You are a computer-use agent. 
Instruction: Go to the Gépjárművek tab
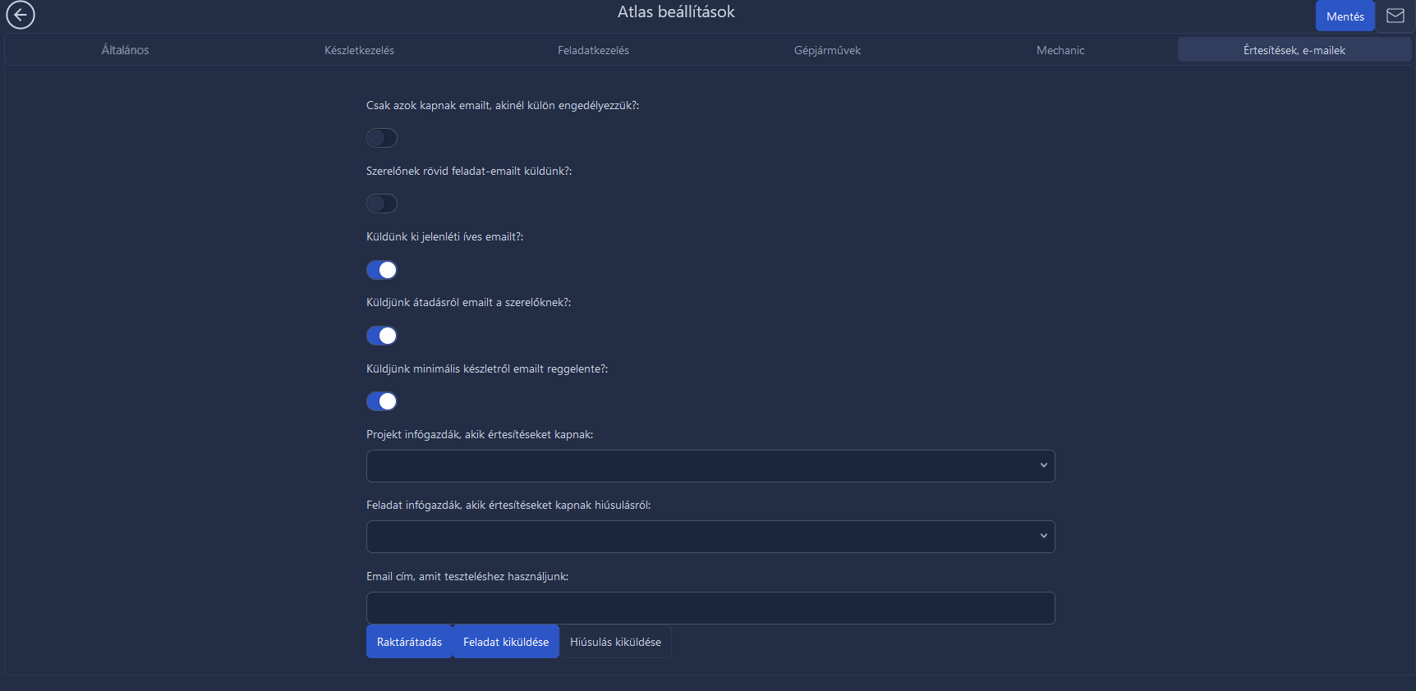point(827,50)
